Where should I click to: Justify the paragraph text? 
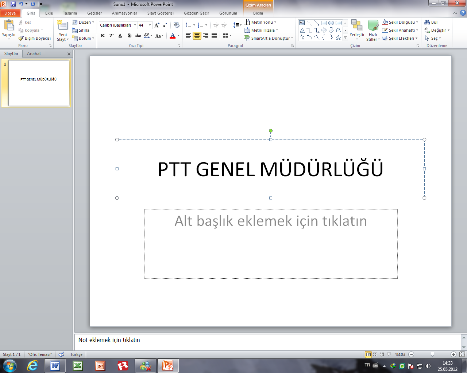pos(214,35)
